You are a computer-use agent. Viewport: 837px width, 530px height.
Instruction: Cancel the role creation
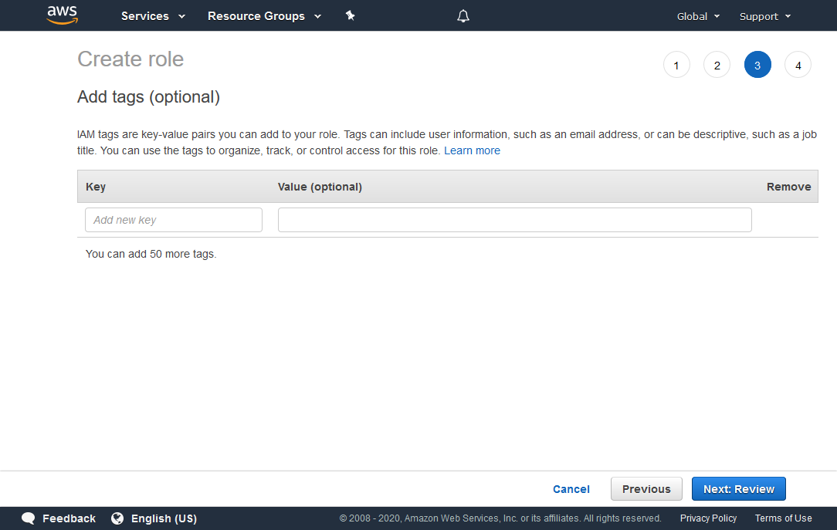click(571, 488)
